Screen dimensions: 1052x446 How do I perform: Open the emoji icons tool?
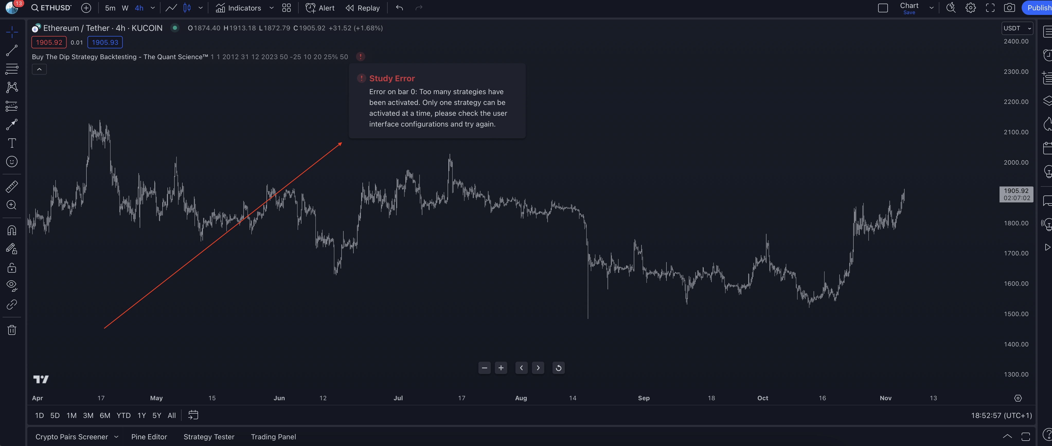coord(11,162)
